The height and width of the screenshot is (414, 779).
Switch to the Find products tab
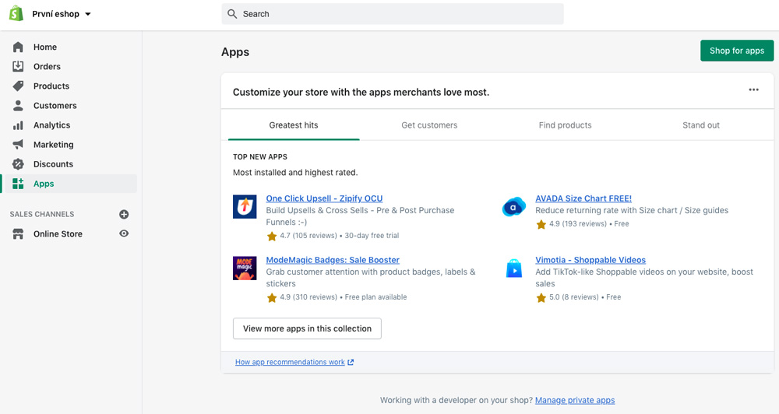(565, 125)
